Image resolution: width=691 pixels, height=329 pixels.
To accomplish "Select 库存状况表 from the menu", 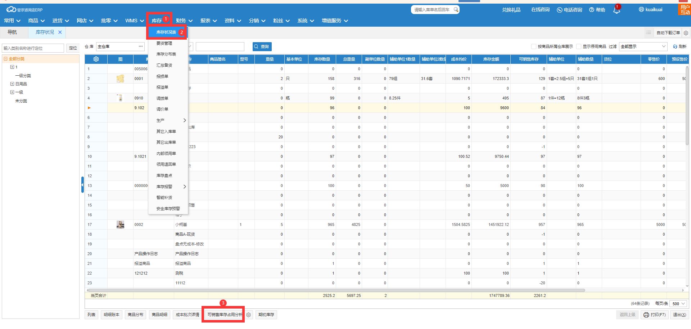I will (x=166, y=32).
